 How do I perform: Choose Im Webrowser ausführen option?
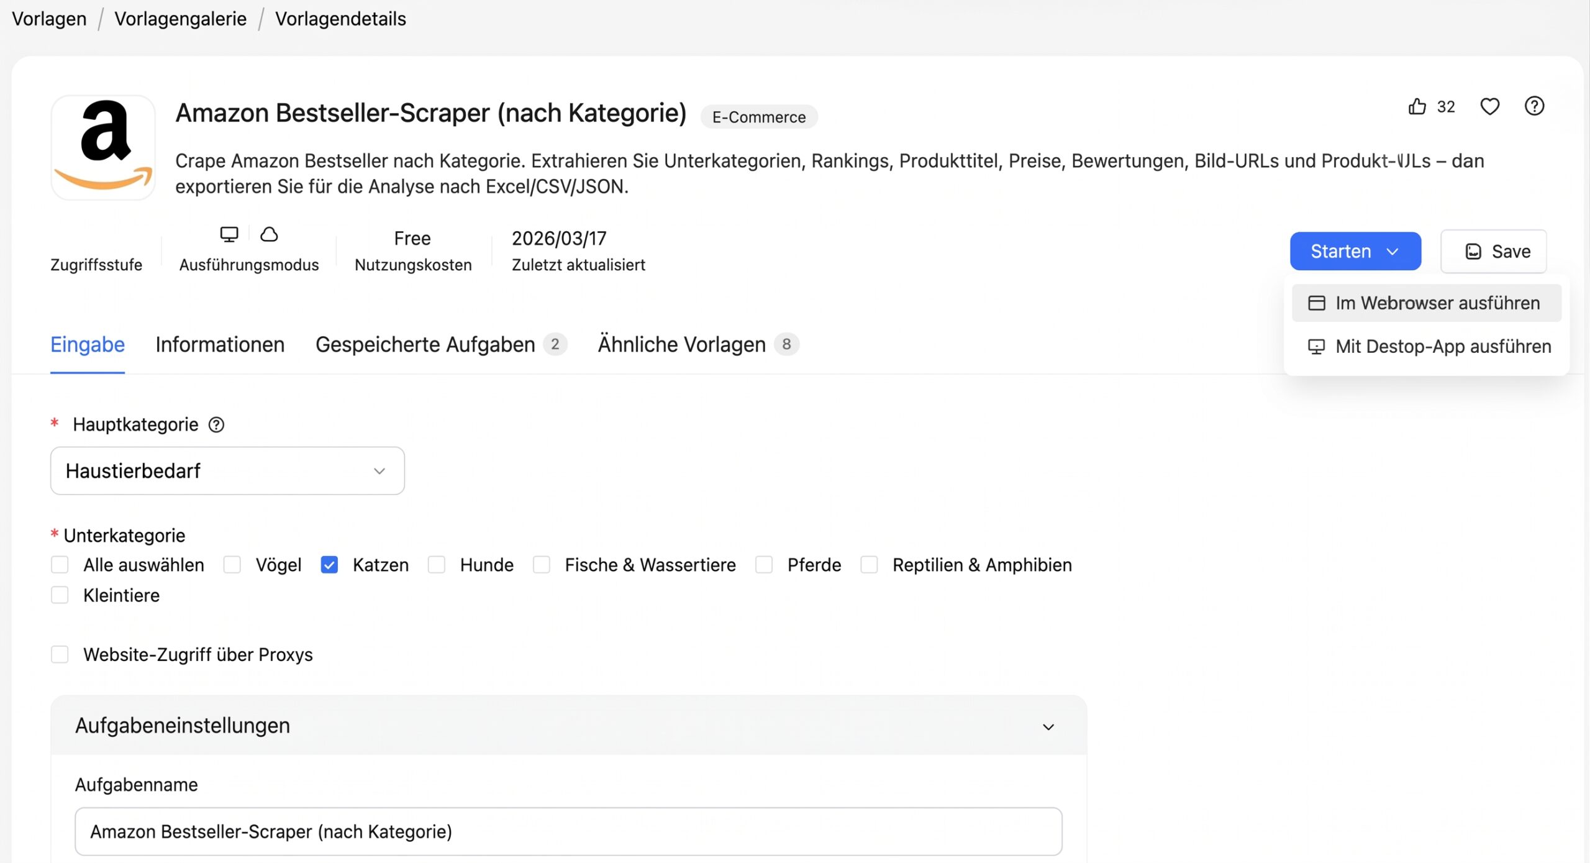(x=1426, y=303)
